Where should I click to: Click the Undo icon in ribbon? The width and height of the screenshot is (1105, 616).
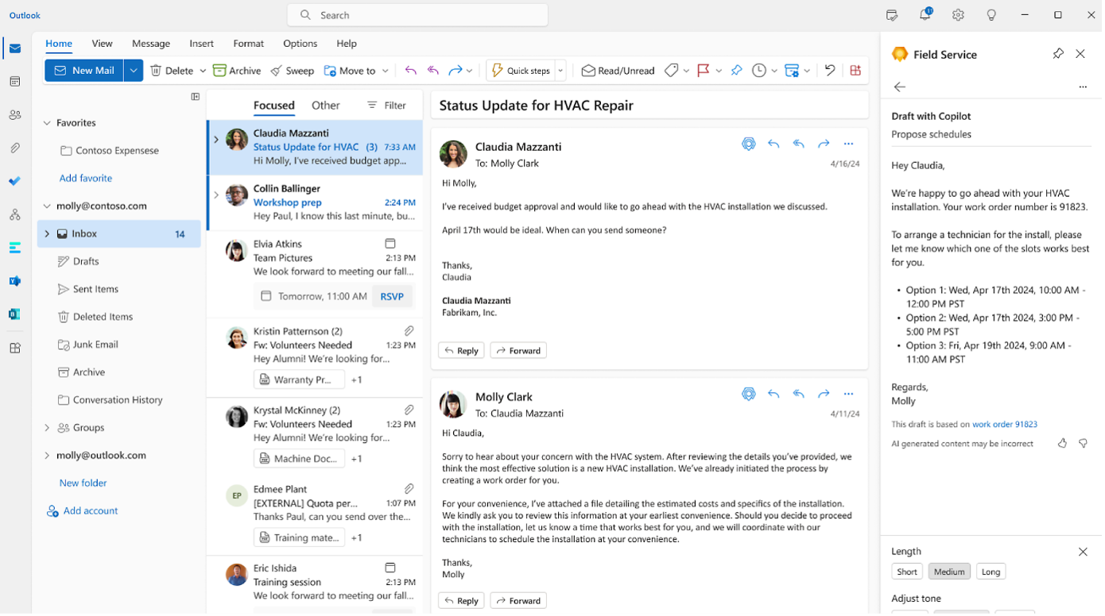[830, 71]
